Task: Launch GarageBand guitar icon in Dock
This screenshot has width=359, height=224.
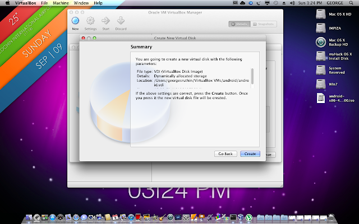Action: click(162, 217)
